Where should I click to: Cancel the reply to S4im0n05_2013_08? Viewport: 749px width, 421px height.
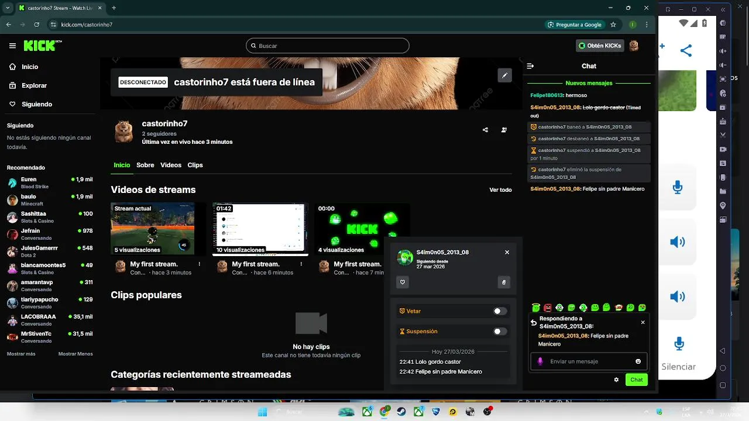point(643,322)
